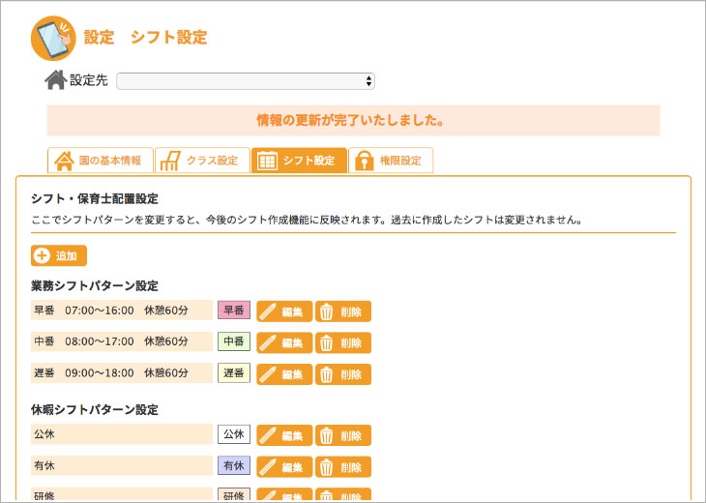Open the 設定先 dropdown
Viewport: 706px width, 503px height.
246,81
